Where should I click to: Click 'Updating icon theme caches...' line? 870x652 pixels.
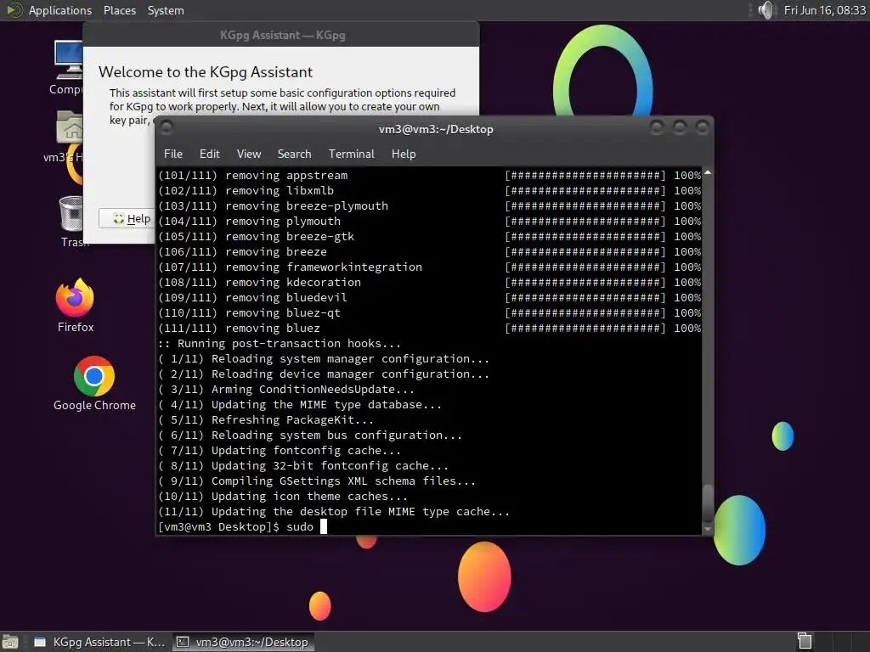tap(283, 496)
